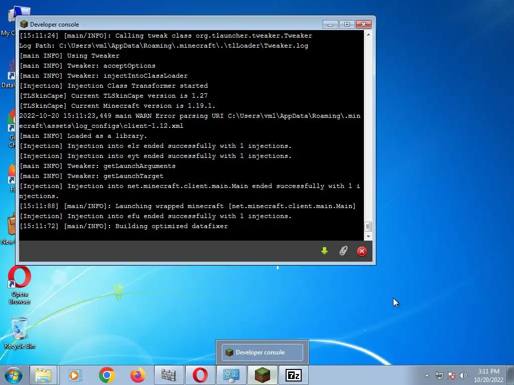Click the 'Launching wrapped minecraft' log line
The height and width of the screenshot is (385, 514).
(188, 206)
